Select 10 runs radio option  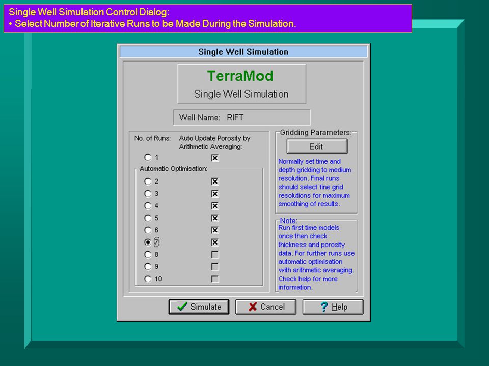(x=148, y=279)
